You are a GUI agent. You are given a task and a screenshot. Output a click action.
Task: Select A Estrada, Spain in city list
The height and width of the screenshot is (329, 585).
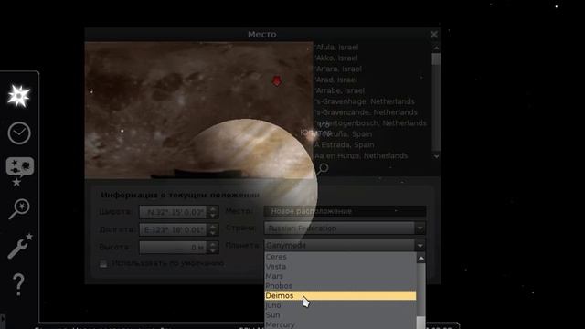click(x=344, y=144)
